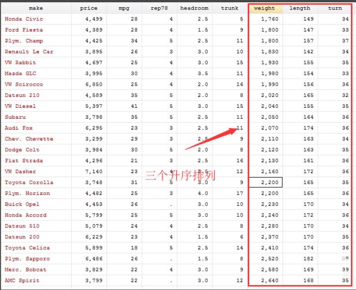Image resolution: width=356 pixels, height=290 pixels.
Task: Click the price column header
Action: point(89,8)
